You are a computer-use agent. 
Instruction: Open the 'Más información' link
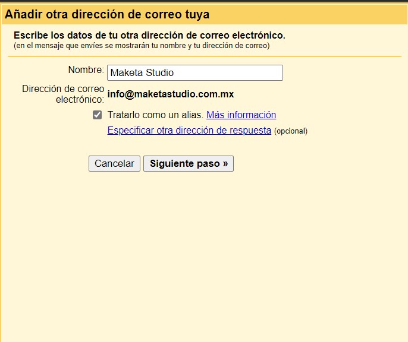pos(241,115)
